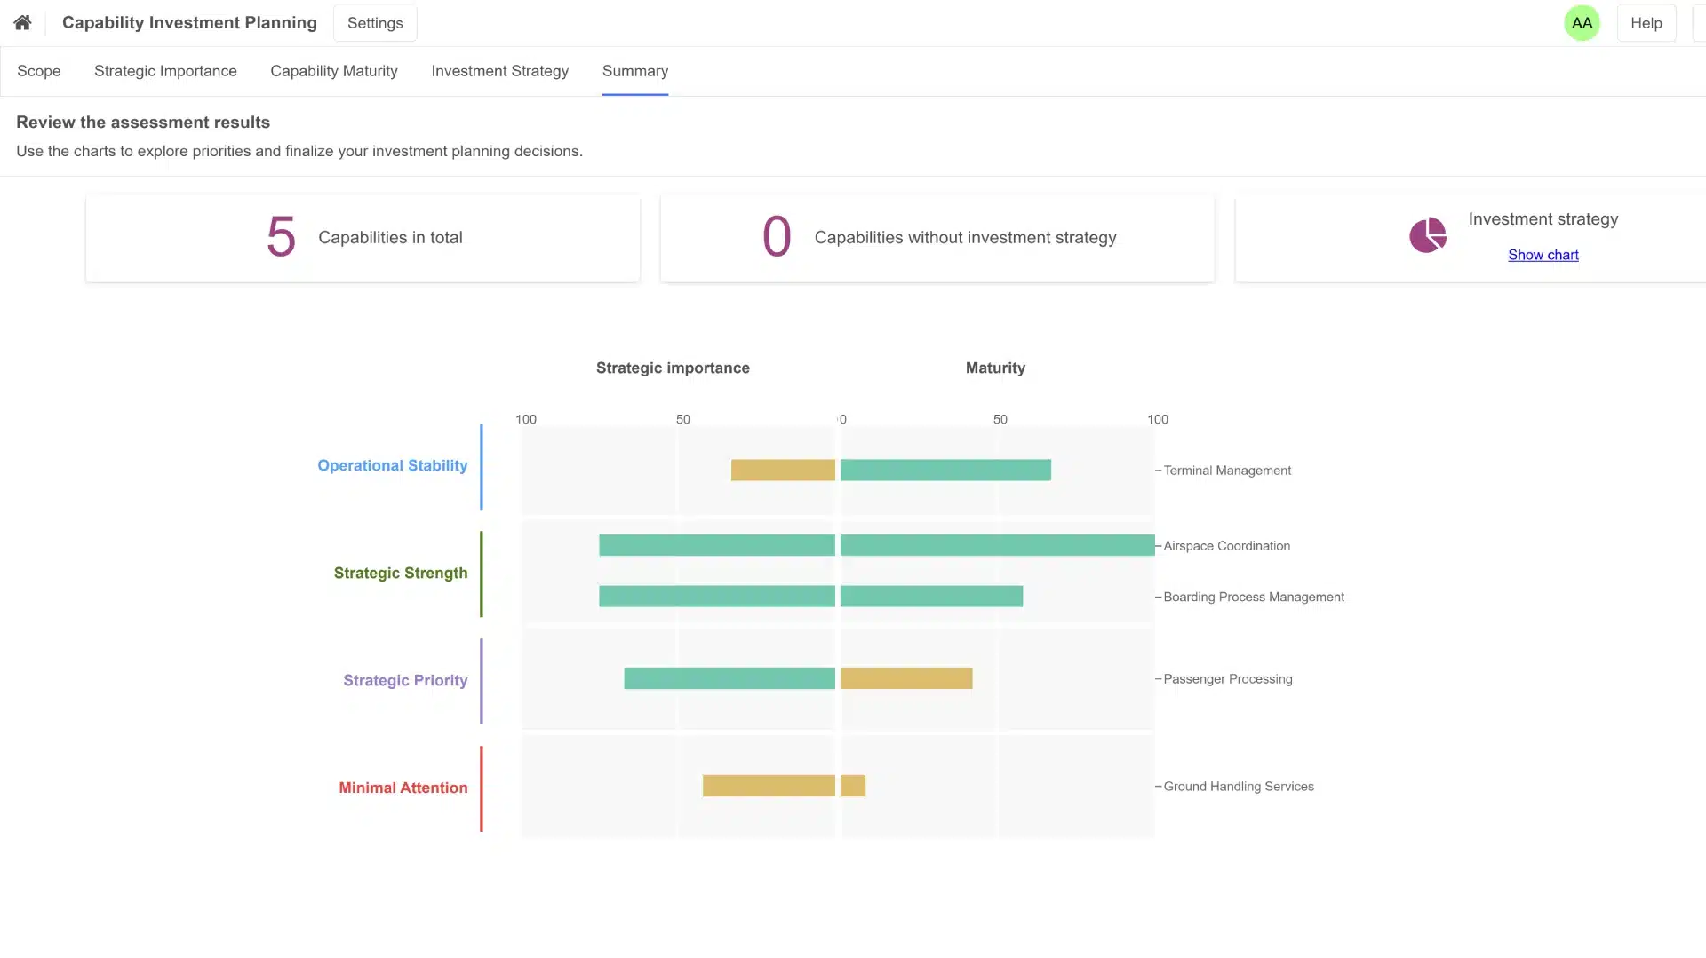Click Terminal Management's green maturity bar

[945, 471]
